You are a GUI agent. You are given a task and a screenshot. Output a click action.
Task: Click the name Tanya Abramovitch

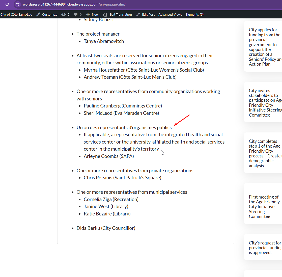pyautogui.click(x=104, y=41)
